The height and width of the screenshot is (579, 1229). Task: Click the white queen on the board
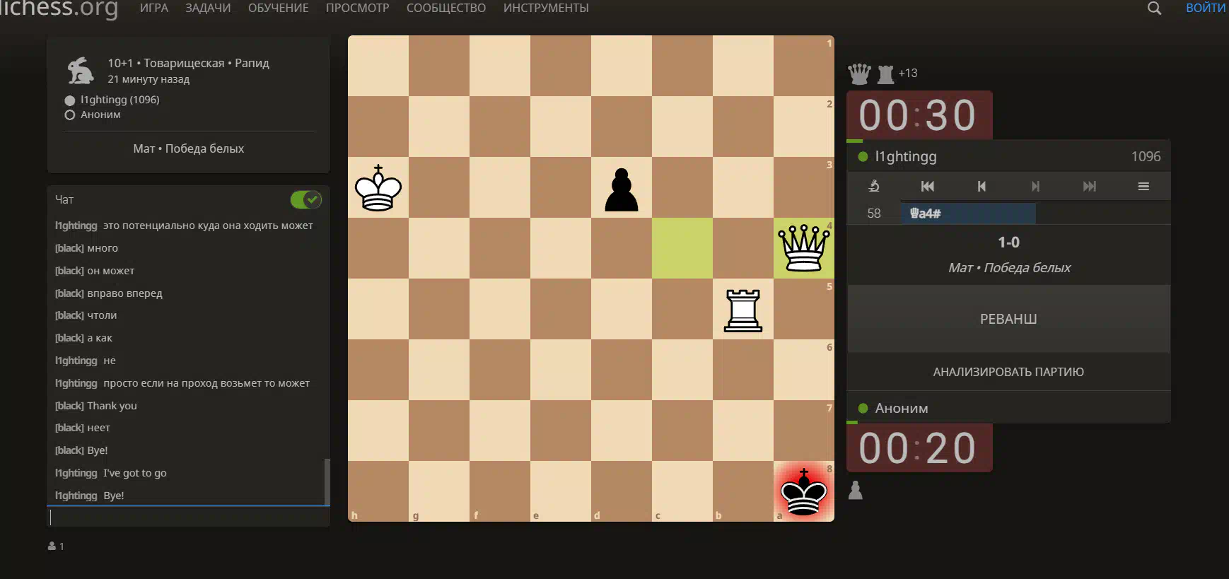coord(803,248)
